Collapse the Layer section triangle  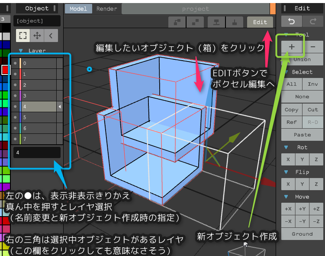point(21,51)
